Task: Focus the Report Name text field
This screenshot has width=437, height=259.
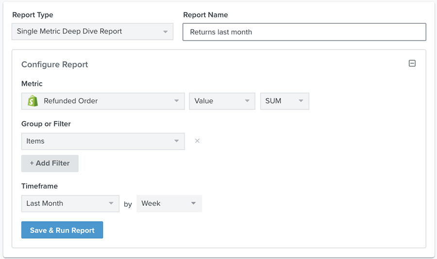Action: pyautogui.click(x=304, y=32)
